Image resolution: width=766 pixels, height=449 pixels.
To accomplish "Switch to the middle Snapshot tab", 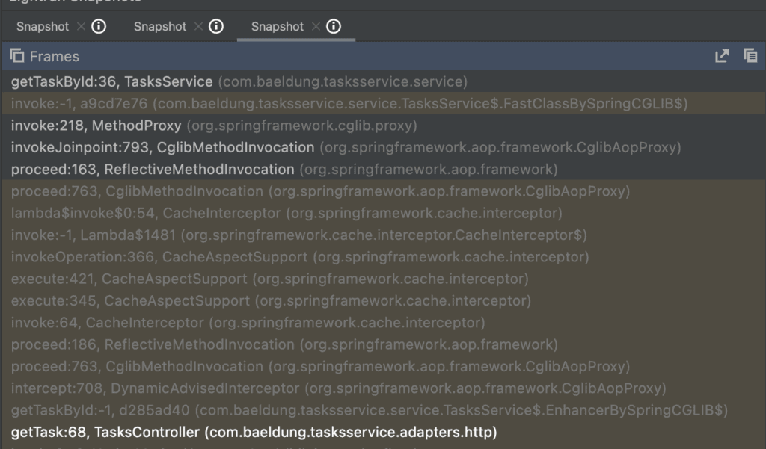I will click(160, 26).
